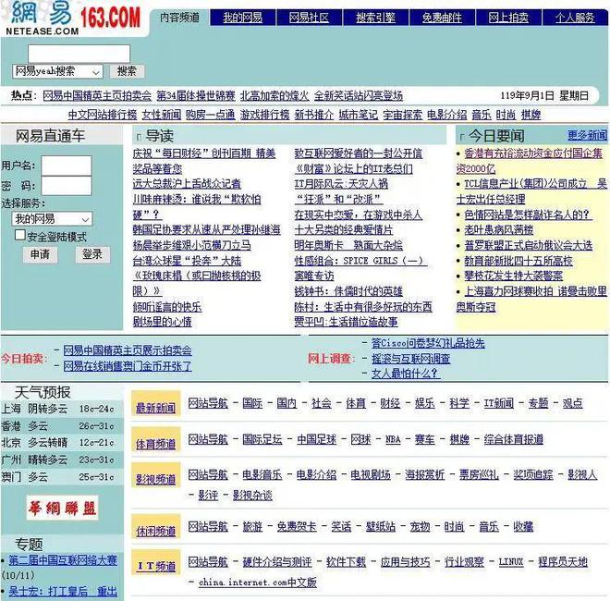610x601 pixels.
Task: Click the 申请 register button
Action: 40,254
